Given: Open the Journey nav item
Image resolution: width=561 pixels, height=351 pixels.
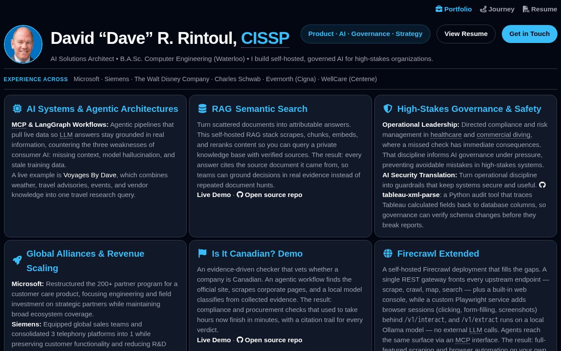Looking at the screenshot, I should 497,9.
